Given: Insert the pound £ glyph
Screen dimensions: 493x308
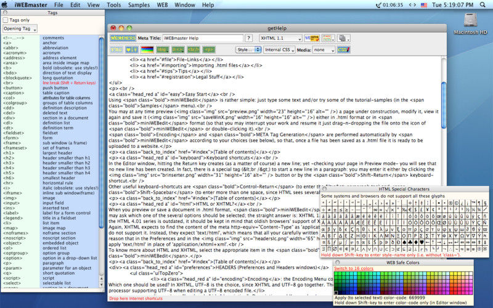Looking at the screenshot, I should (422, 209).
